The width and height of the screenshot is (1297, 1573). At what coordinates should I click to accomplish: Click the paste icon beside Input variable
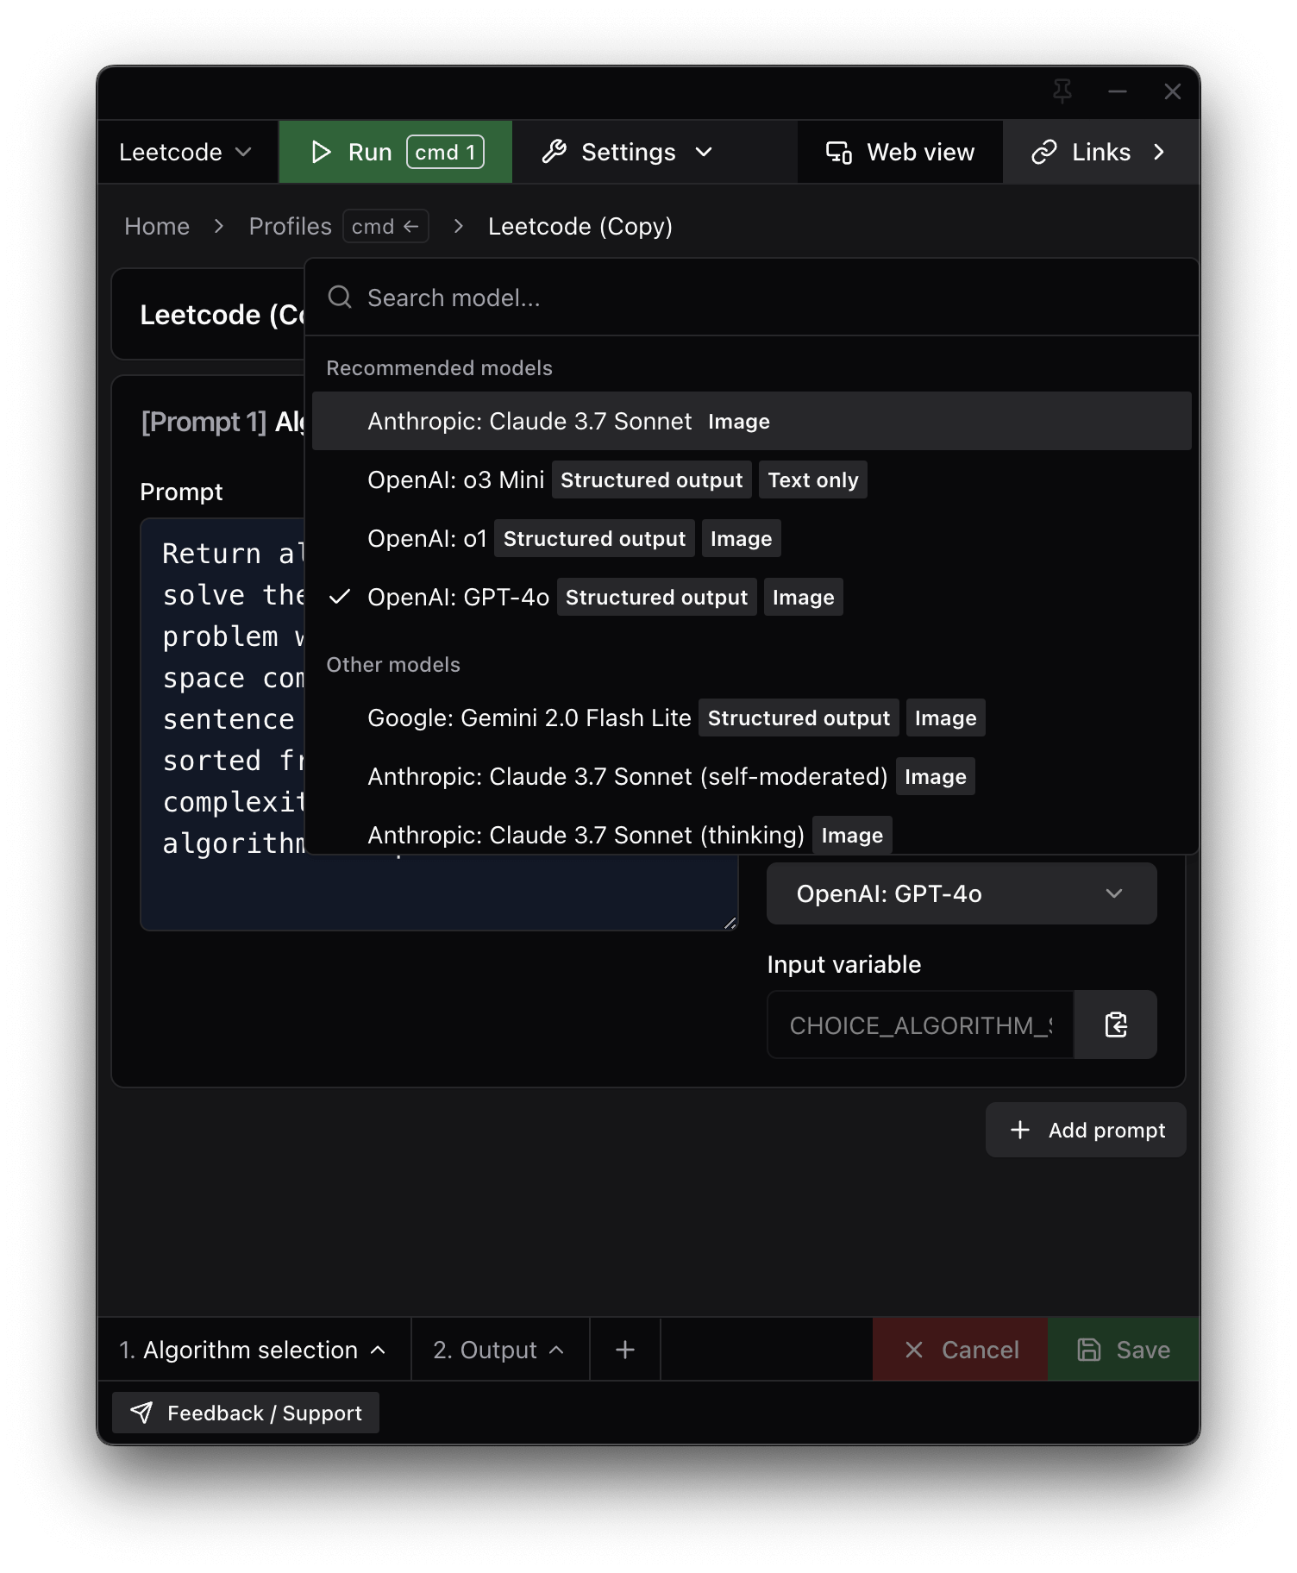click(1116, 1025)
